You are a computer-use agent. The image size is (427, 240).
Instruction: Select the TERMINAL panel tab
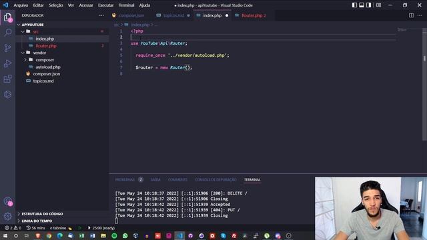pos(252,179)
